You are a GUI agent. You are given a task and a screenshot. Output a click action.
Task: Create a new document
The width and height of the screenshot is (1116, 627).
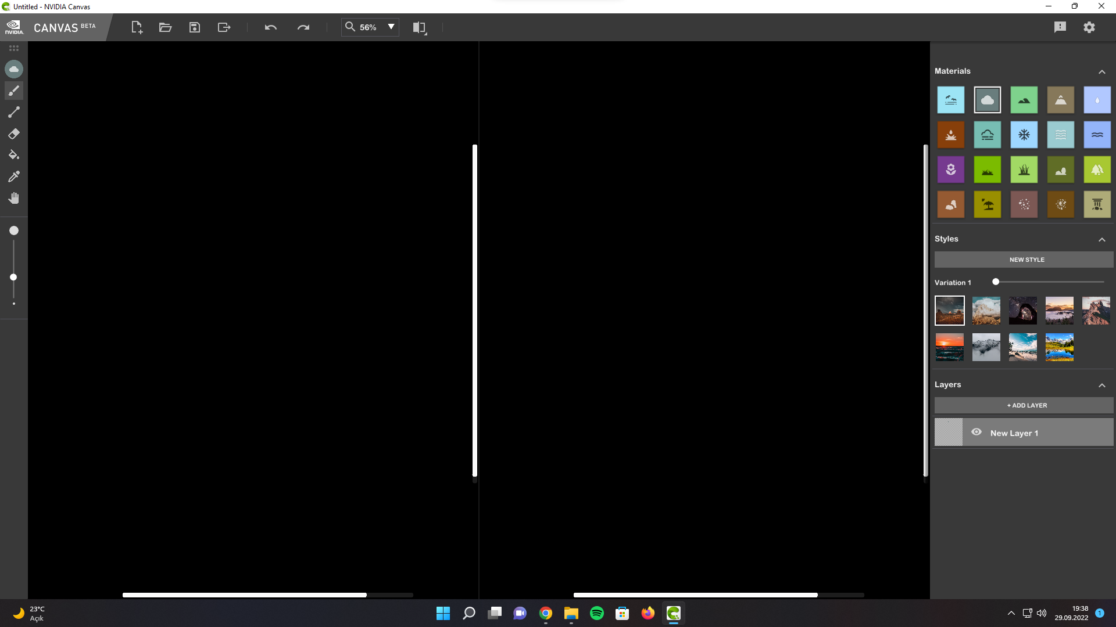tap(137, 27)
